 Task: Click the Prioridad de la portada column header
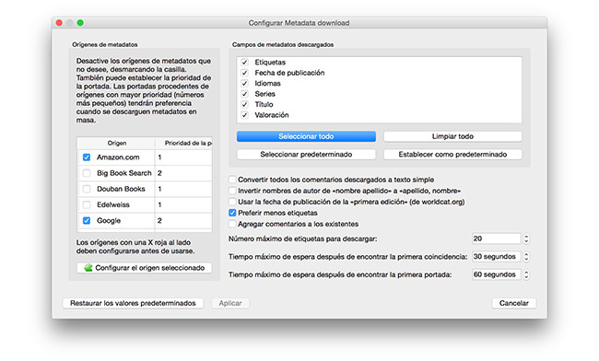[x=183, y=143]
